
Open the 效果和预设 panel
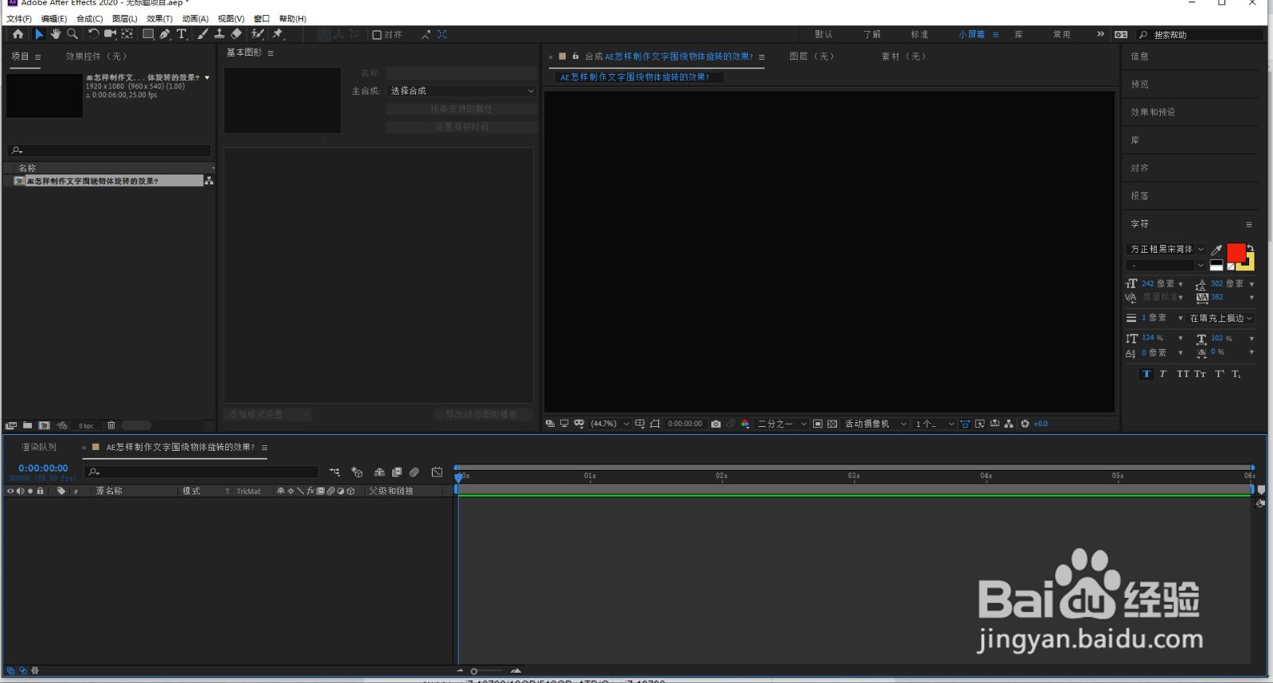tap(1153, 112)
